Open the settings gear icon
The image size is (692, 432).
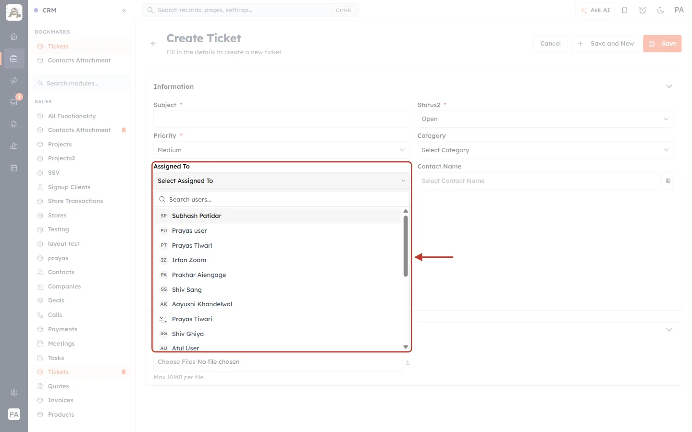point(14,393)
